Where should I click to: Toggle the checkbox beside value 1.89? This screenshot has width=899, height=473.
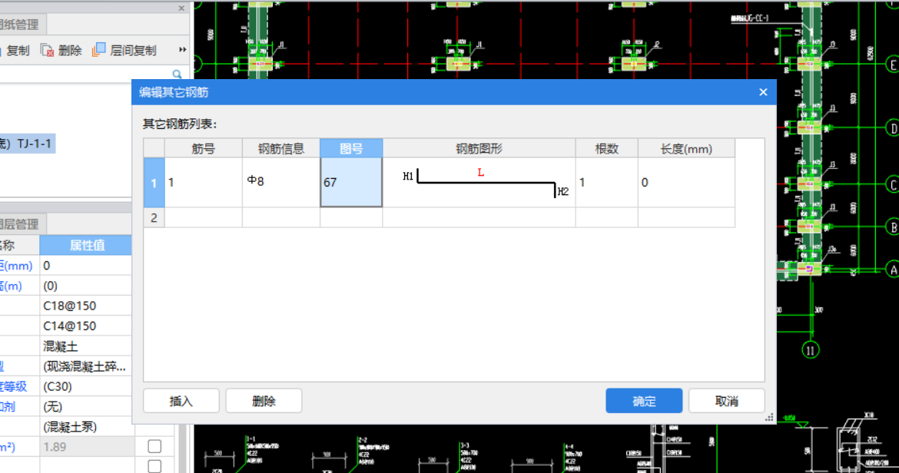point(154,446)
